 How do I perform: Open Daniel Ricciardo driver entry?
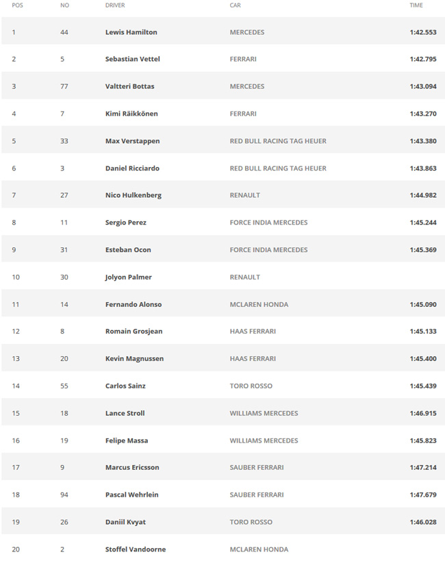[132, 168]
